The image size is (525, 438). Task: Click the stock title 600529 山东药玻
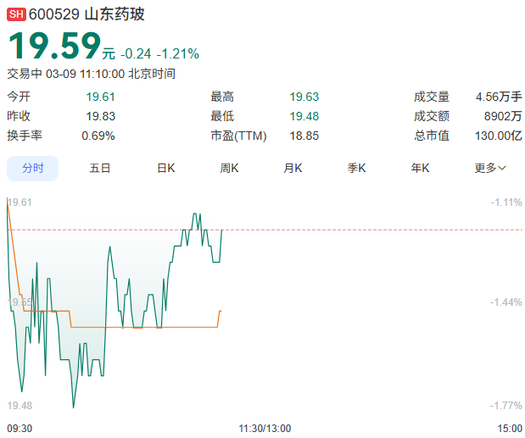coord(87,14)
